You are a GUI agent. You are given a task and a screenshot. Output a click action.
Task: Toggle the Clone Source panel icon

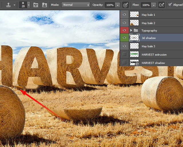[x=45, y=5]
